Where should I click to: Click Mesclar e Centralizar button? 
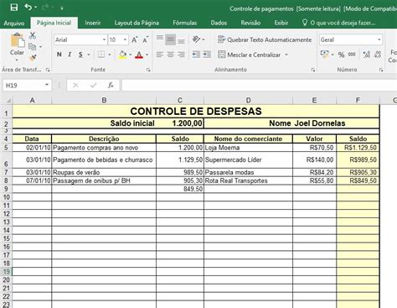tap(249, 55)
